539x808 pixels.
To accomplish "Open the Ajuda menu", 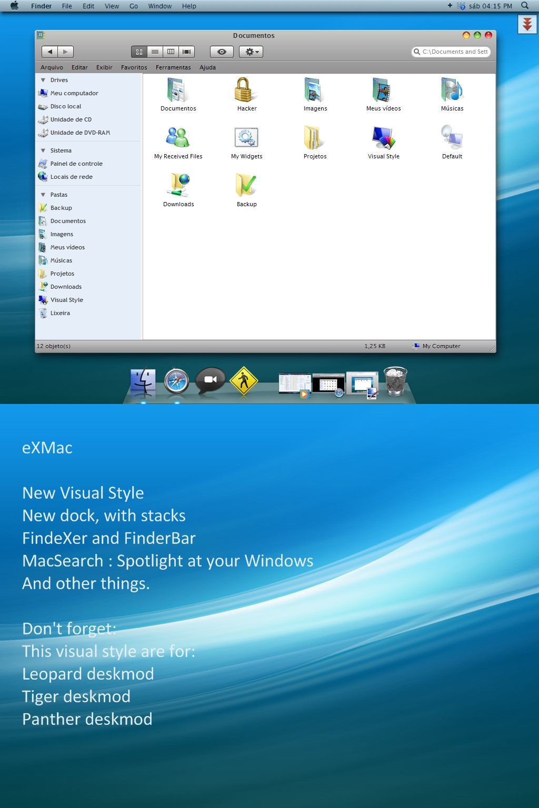I will (207, 67).
